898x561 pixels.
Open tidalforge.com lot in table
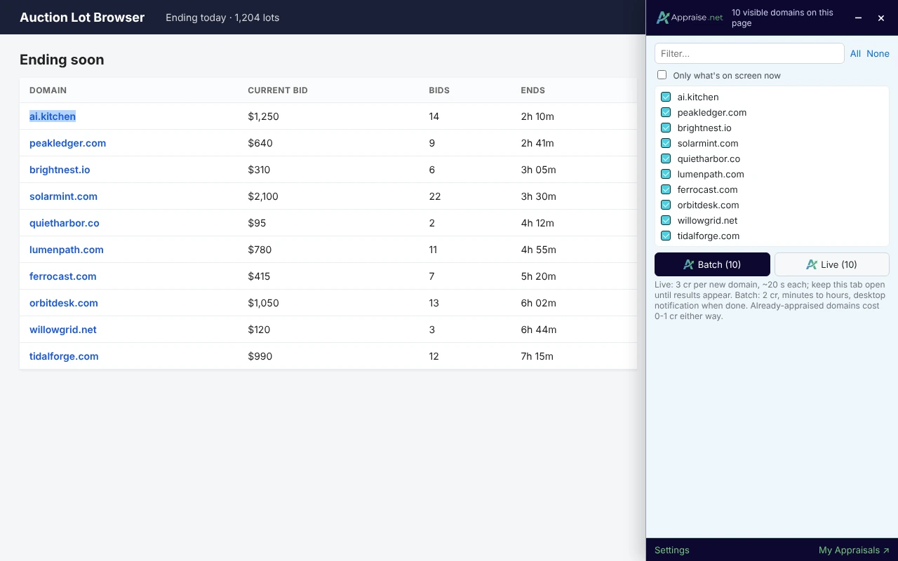64,356
